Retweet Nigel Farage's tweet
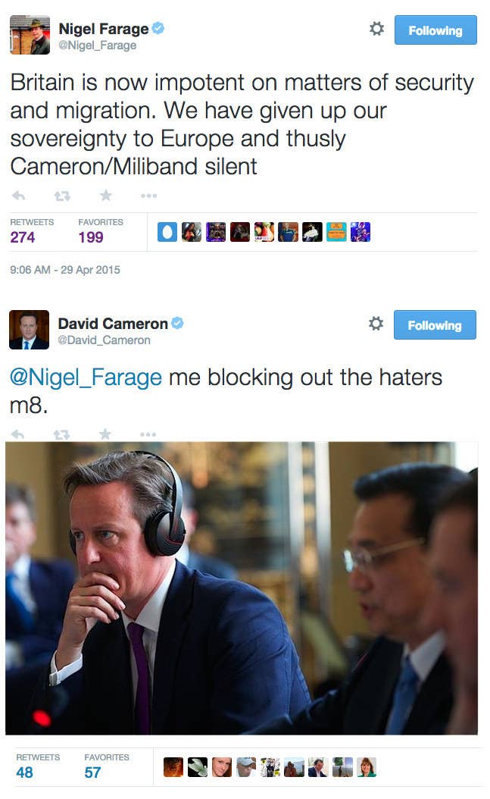The width and height of the screenshot is (490, 799). click(x=62, y=196)
